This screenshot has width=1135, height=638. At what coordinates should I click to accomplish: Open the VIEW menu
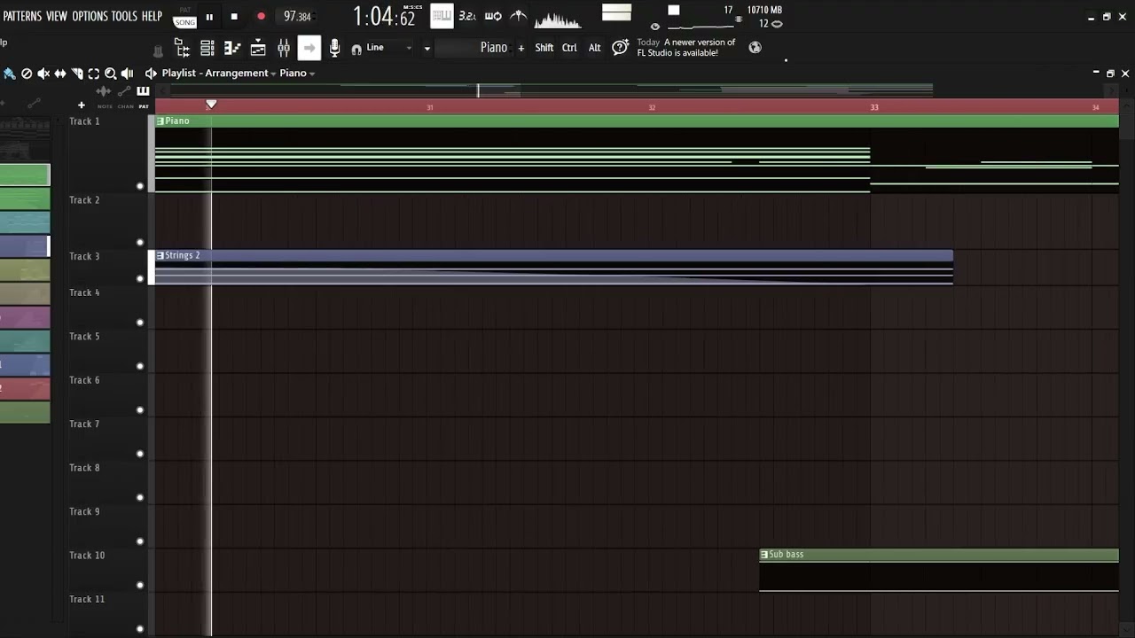click(57, 16)
